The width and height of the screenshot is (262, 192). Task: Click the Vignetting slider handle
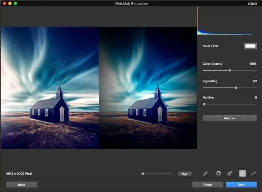(236, 88)
